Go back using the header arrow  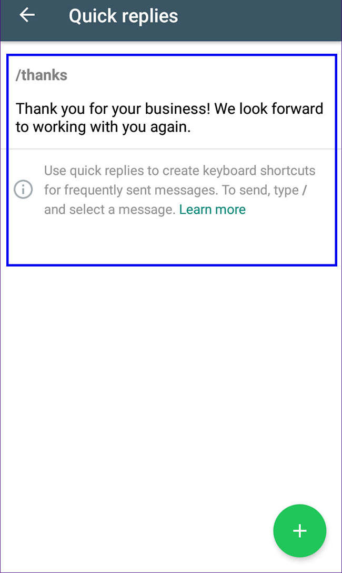pos(27,15)
